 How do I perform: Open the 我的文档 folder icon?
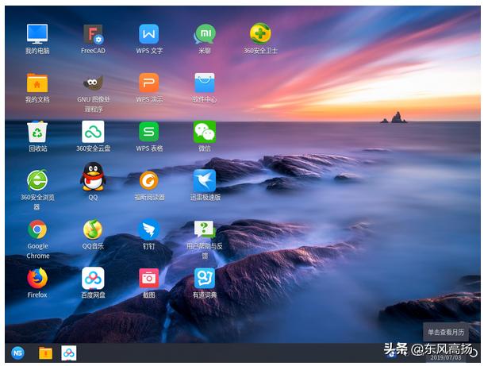tap(37, 83)
